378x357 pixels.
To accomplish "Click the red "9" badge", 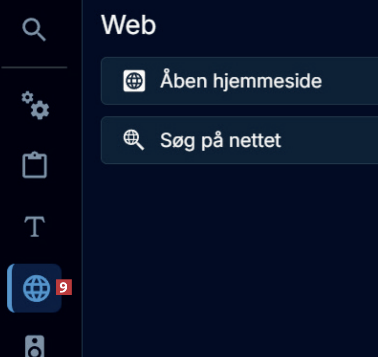I will click(x=64, y=287).
